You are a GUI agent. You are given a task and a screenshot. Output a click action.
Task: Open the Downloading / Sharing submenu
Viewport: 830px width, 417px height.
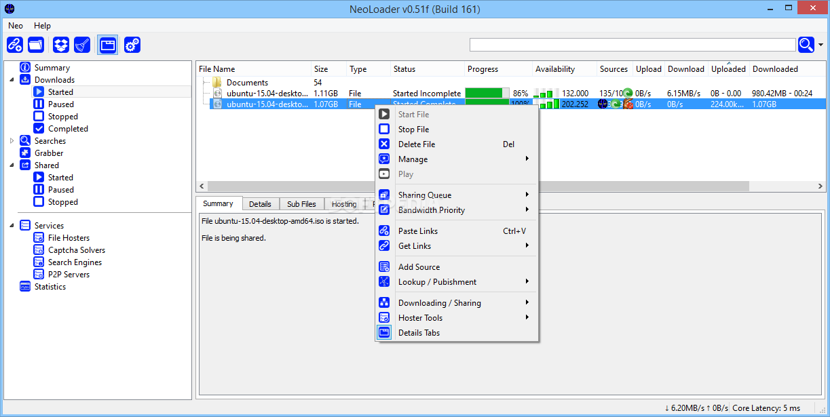click(457, 303)
